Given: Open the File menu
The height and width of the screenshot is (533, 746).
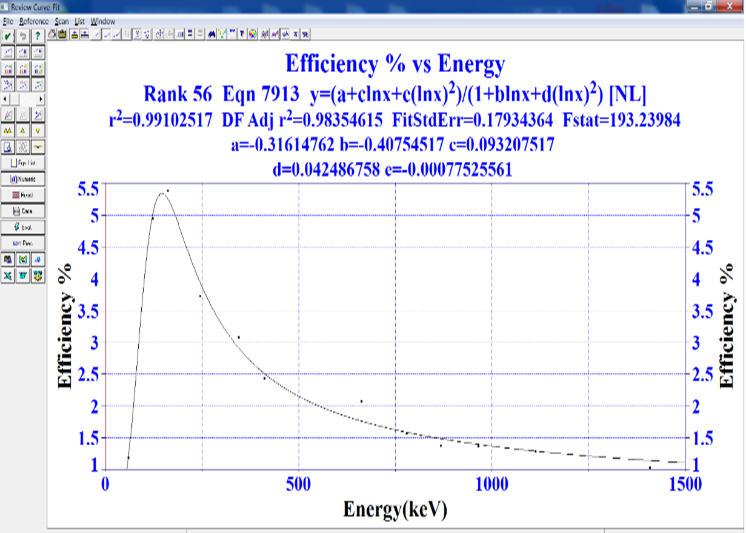Looking at the screenshot, I should 8,21.
